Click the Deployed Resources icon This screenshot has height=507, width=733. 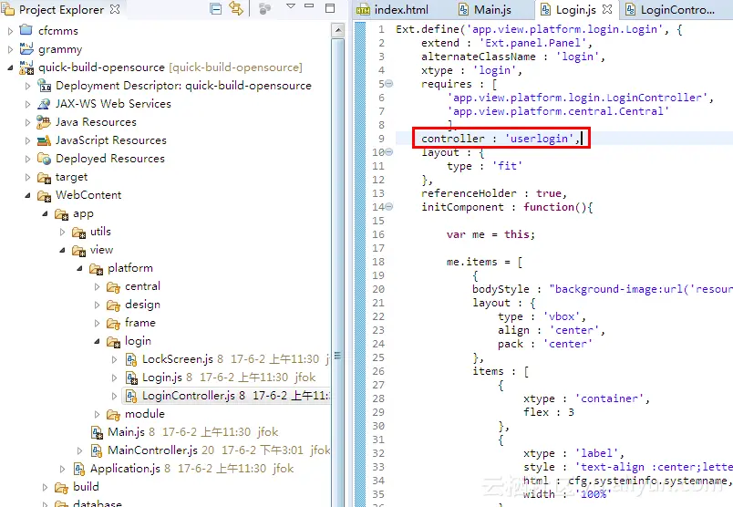click(x=44, y=159)
